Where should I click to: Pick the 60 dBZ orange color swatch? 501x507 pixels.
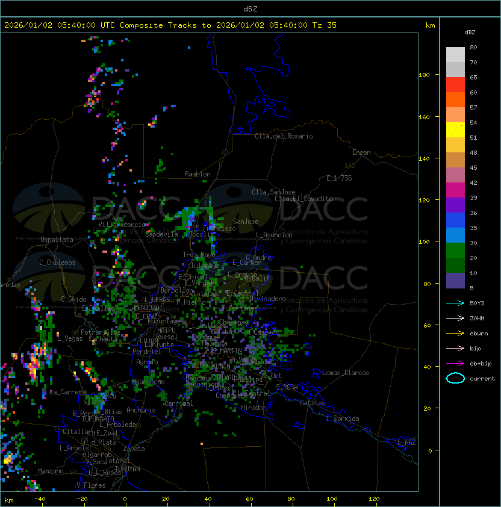point(455,99)
